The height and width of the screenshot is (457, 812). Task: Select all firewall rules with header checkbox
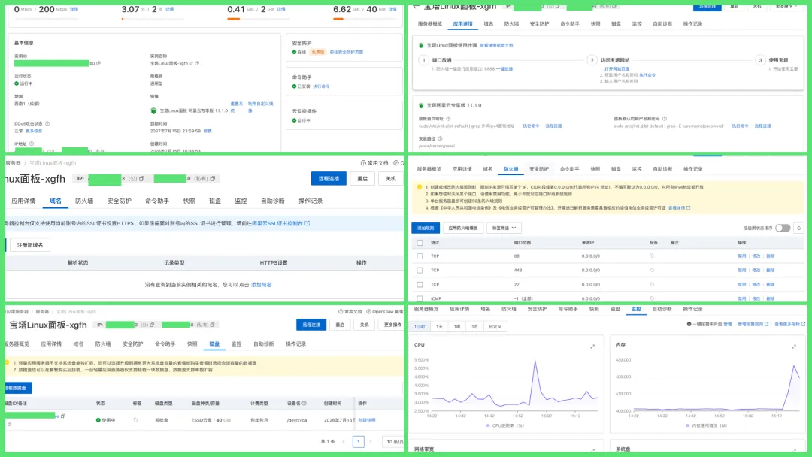tap(420, 243)
